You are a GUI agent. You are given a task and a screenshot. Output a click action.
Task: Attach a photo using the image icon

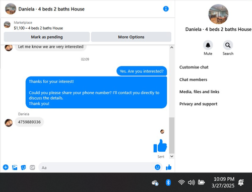click(x=15, y=167)
